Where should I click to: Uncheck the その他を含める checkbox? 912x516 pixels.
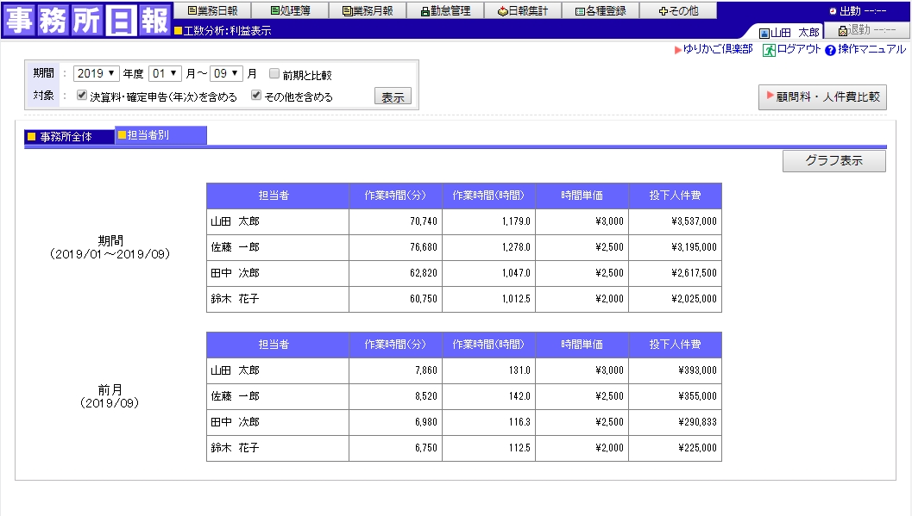256,96
